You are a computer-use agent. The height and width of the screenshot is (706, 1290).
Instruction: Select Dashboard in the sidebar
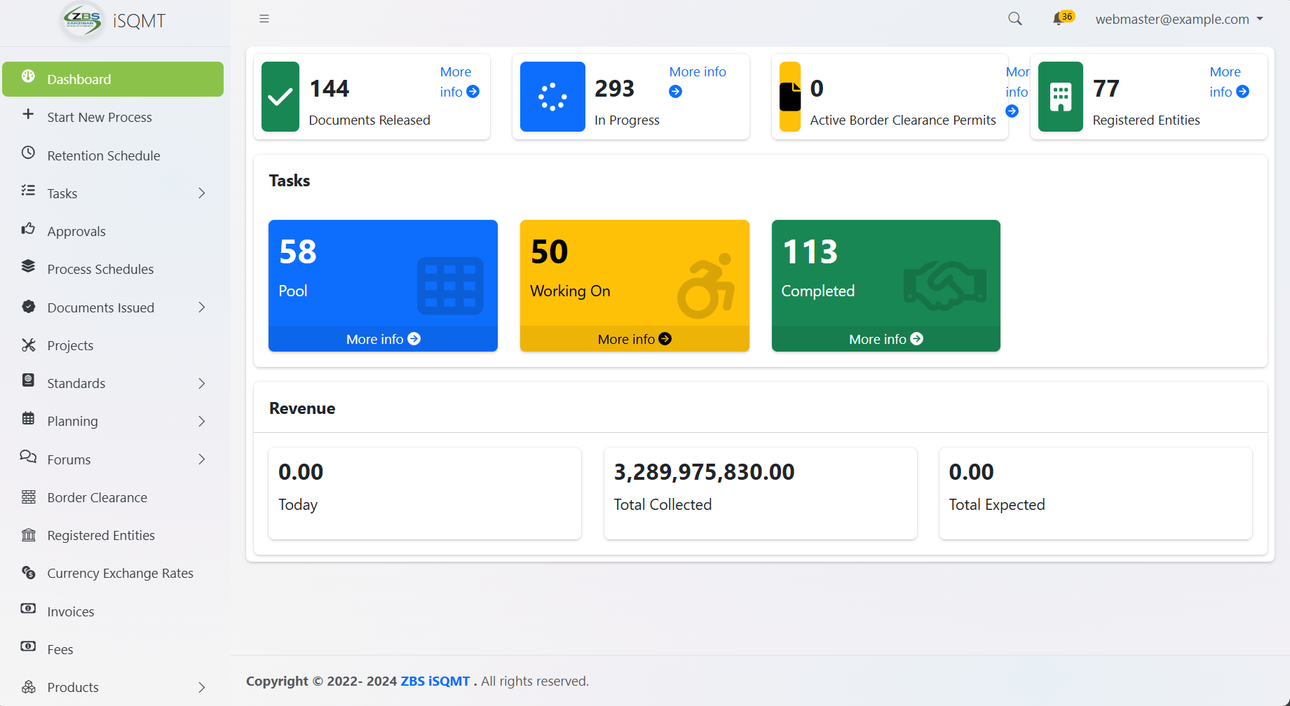(x=112, y=79)
